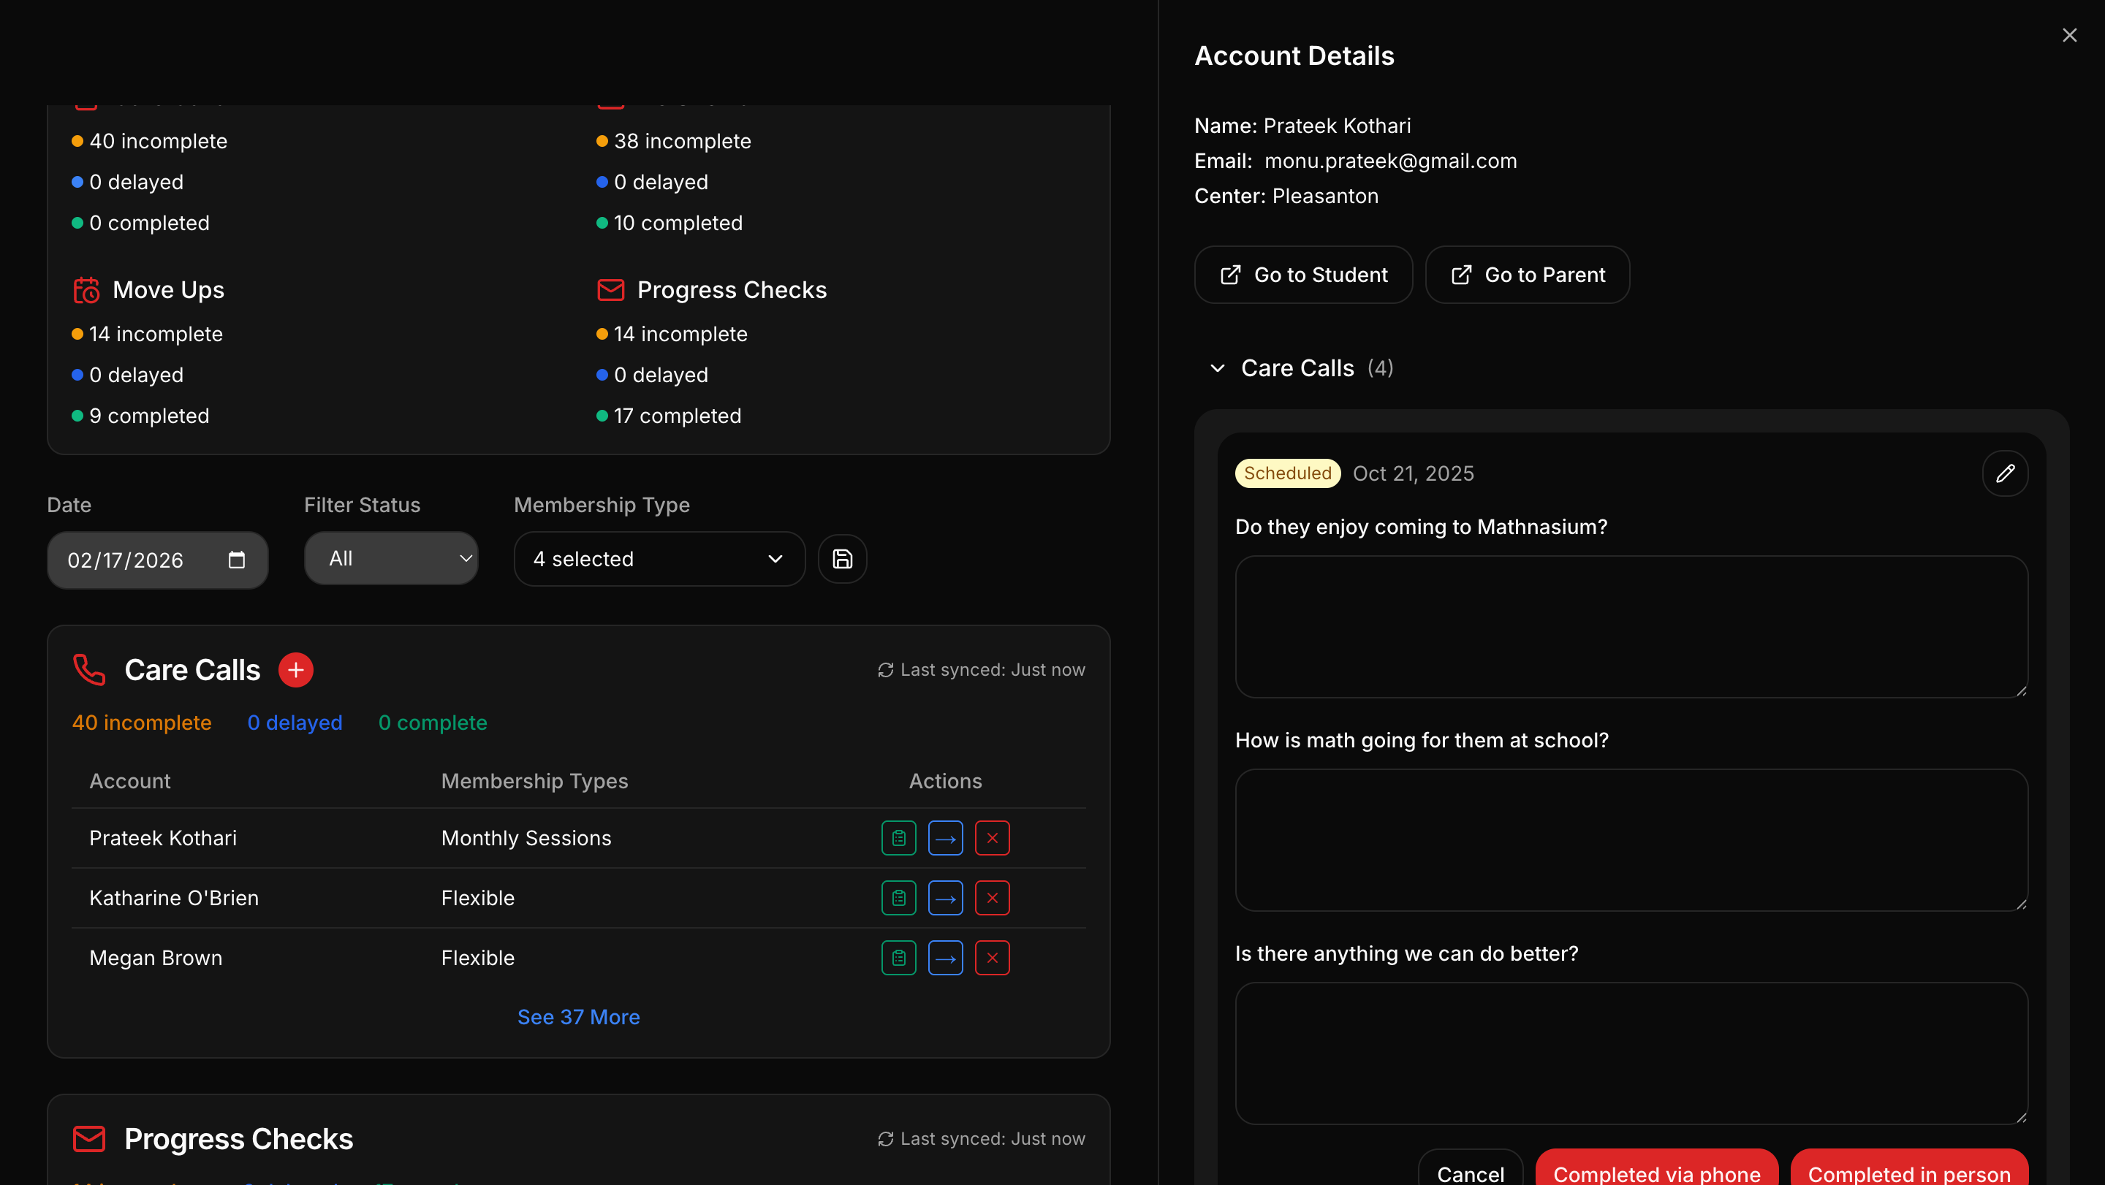Click the Scheduled status badge

pos(1287,473)
